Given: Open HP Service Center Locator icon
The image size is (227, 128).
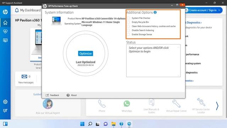Looking at the screenshot, I should (x=201, y=102).
